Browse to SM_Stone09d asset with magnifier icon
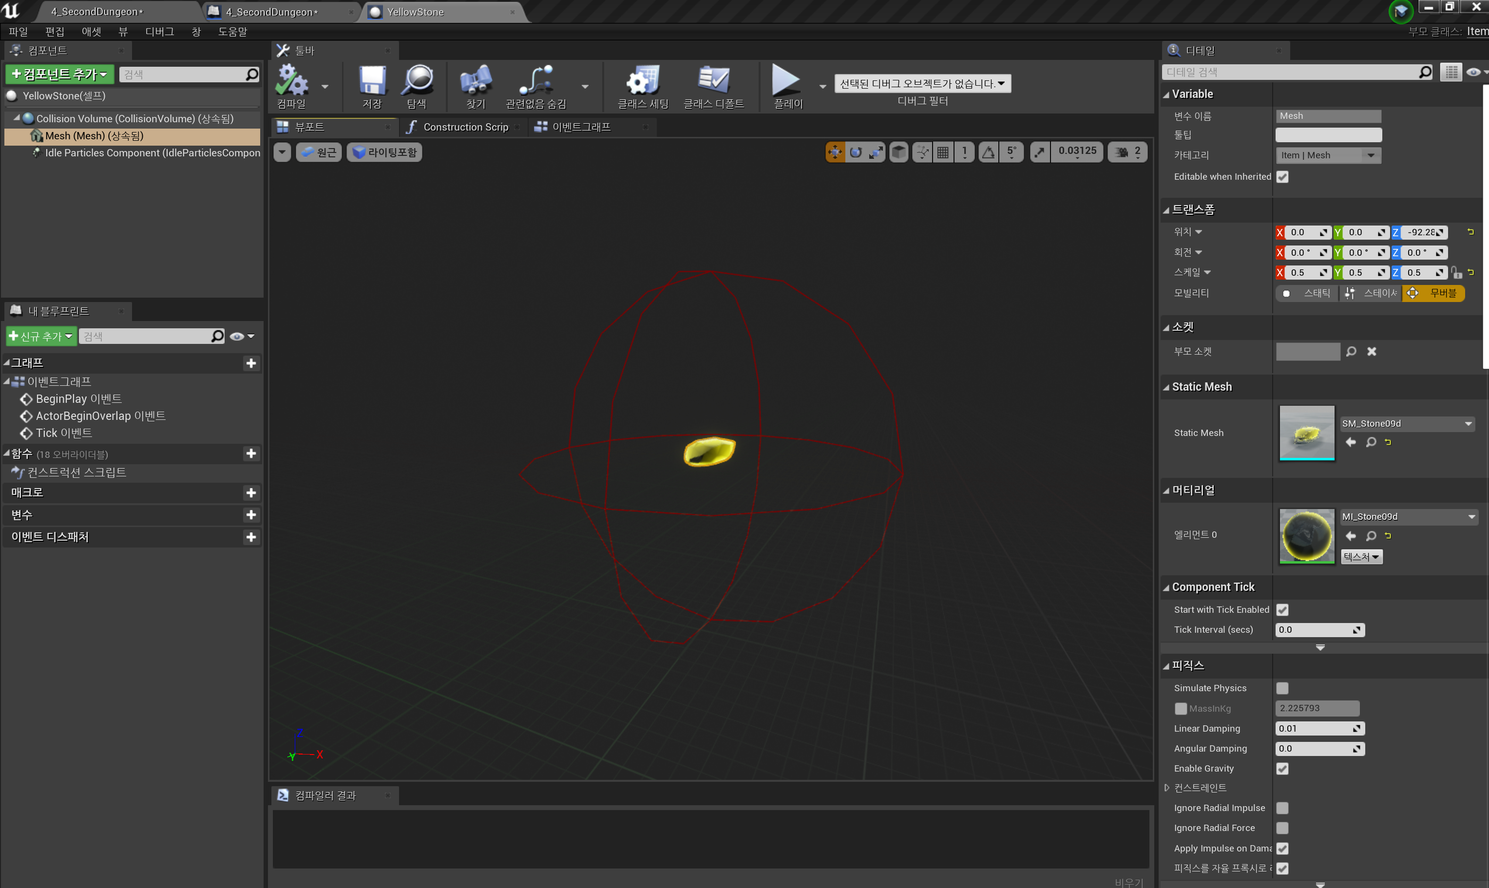 pos(1371,442)
